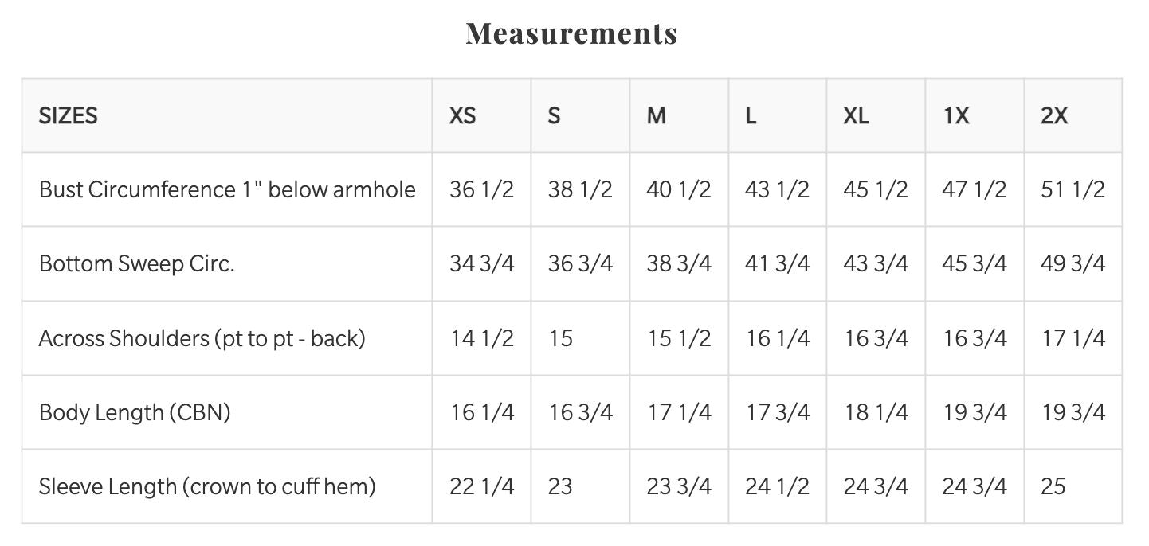This screenshot has height=546, width=1149.
Task: Click the XS size column header
Action: click(462, 116)
